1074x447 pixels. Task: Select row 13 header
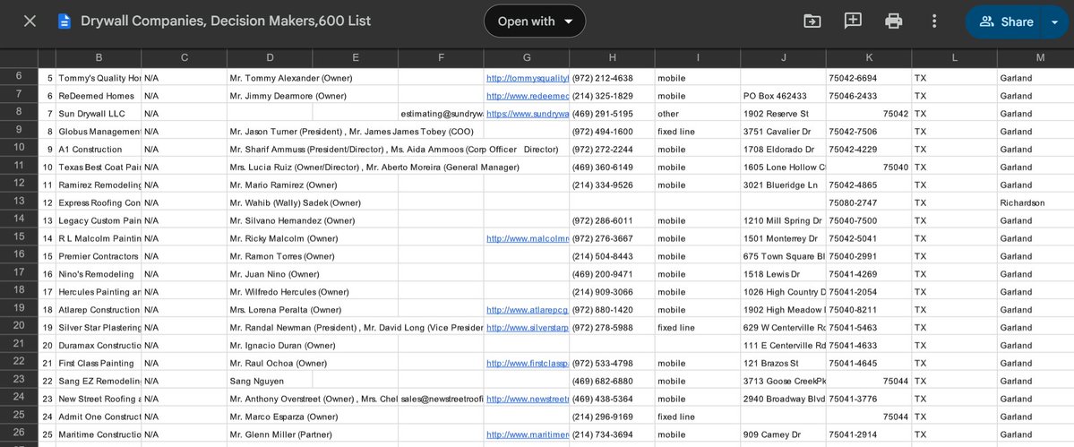point(19,202)
